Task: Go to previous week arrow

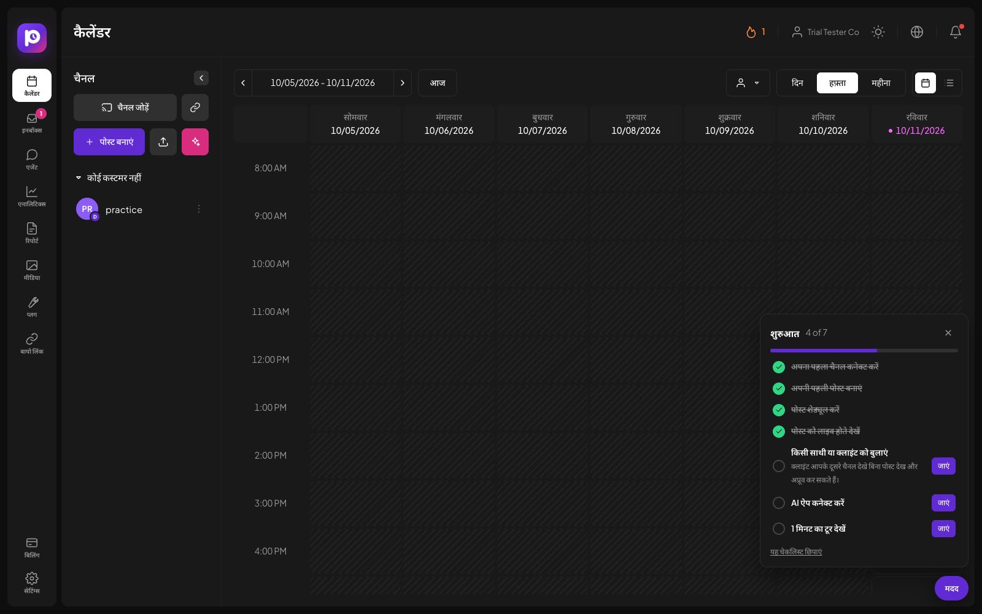Action: 243,83
